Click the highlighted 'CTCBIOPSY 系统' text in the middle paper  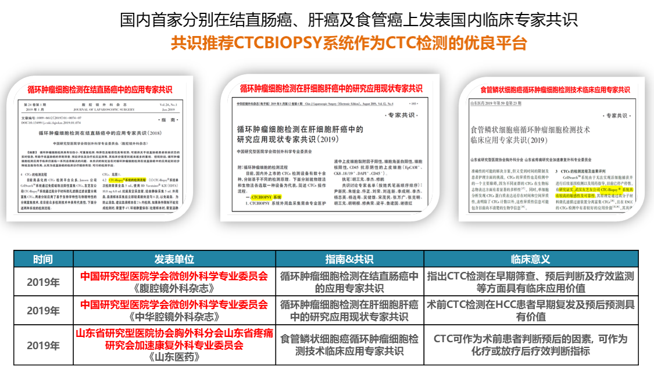(266, 197)
